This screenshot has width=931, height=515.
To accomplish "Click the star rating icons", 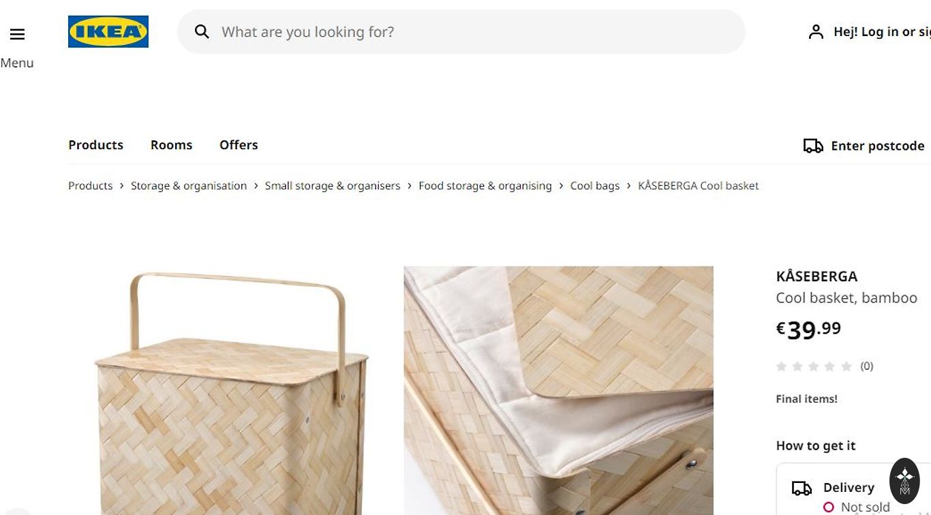I will (x=814, y=366).
